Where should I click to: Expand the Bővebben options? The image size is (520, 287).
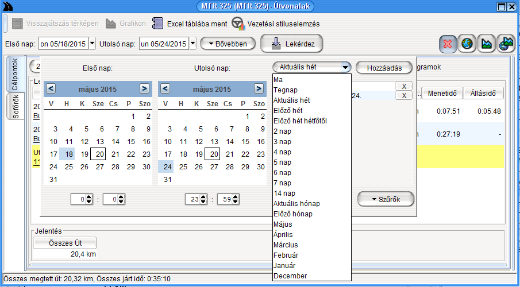click(x=227, y=44)
